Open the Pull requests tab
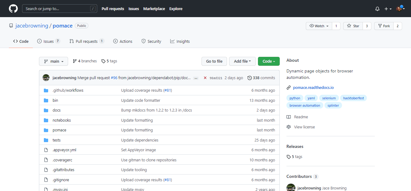411x191 pixels. click(86, 41)
